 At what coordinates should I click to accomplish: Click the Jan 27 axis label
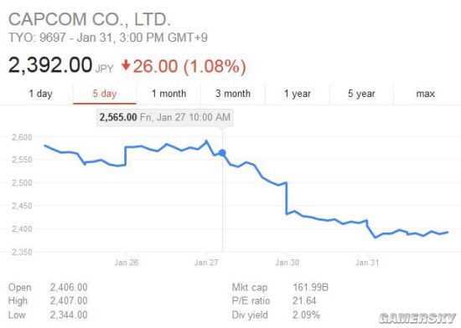click(x=206, y=262)
